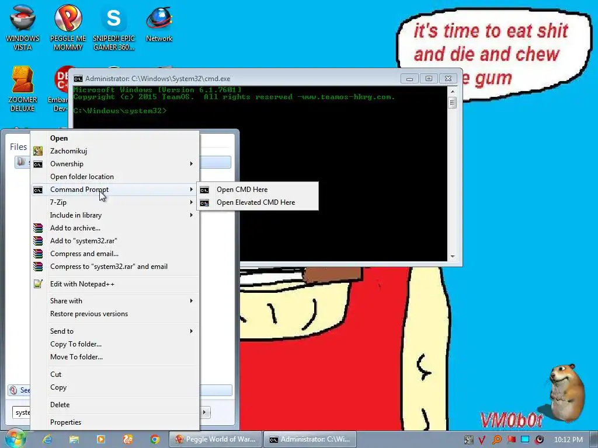This screenshot has height=448, width=598.
Task: Click the icon beside Open CMD Here
Action: (x=204, y=190)
